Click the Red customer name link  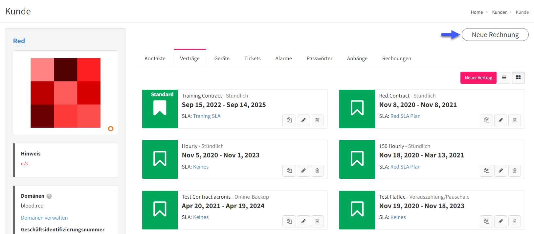19,41
